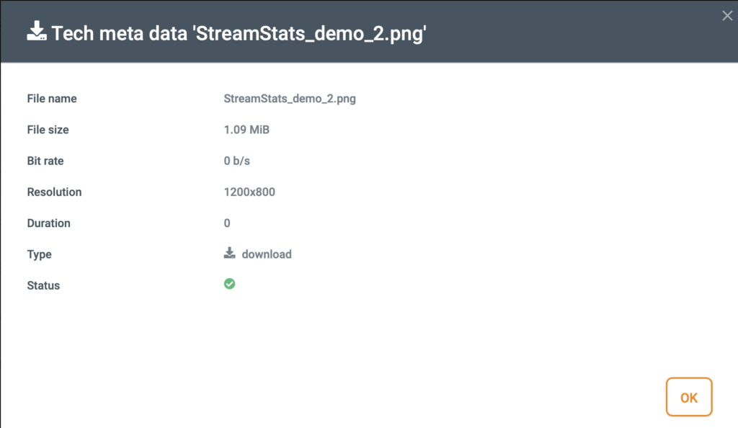This screenshot has width=738, height=428.
Task: Click the 'Bit rate' field label
Action: [x=45, y=161]
